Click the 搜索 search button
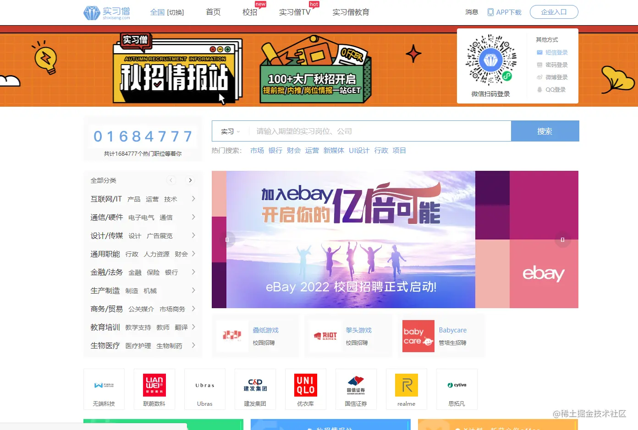 click(x=545, y=131)
